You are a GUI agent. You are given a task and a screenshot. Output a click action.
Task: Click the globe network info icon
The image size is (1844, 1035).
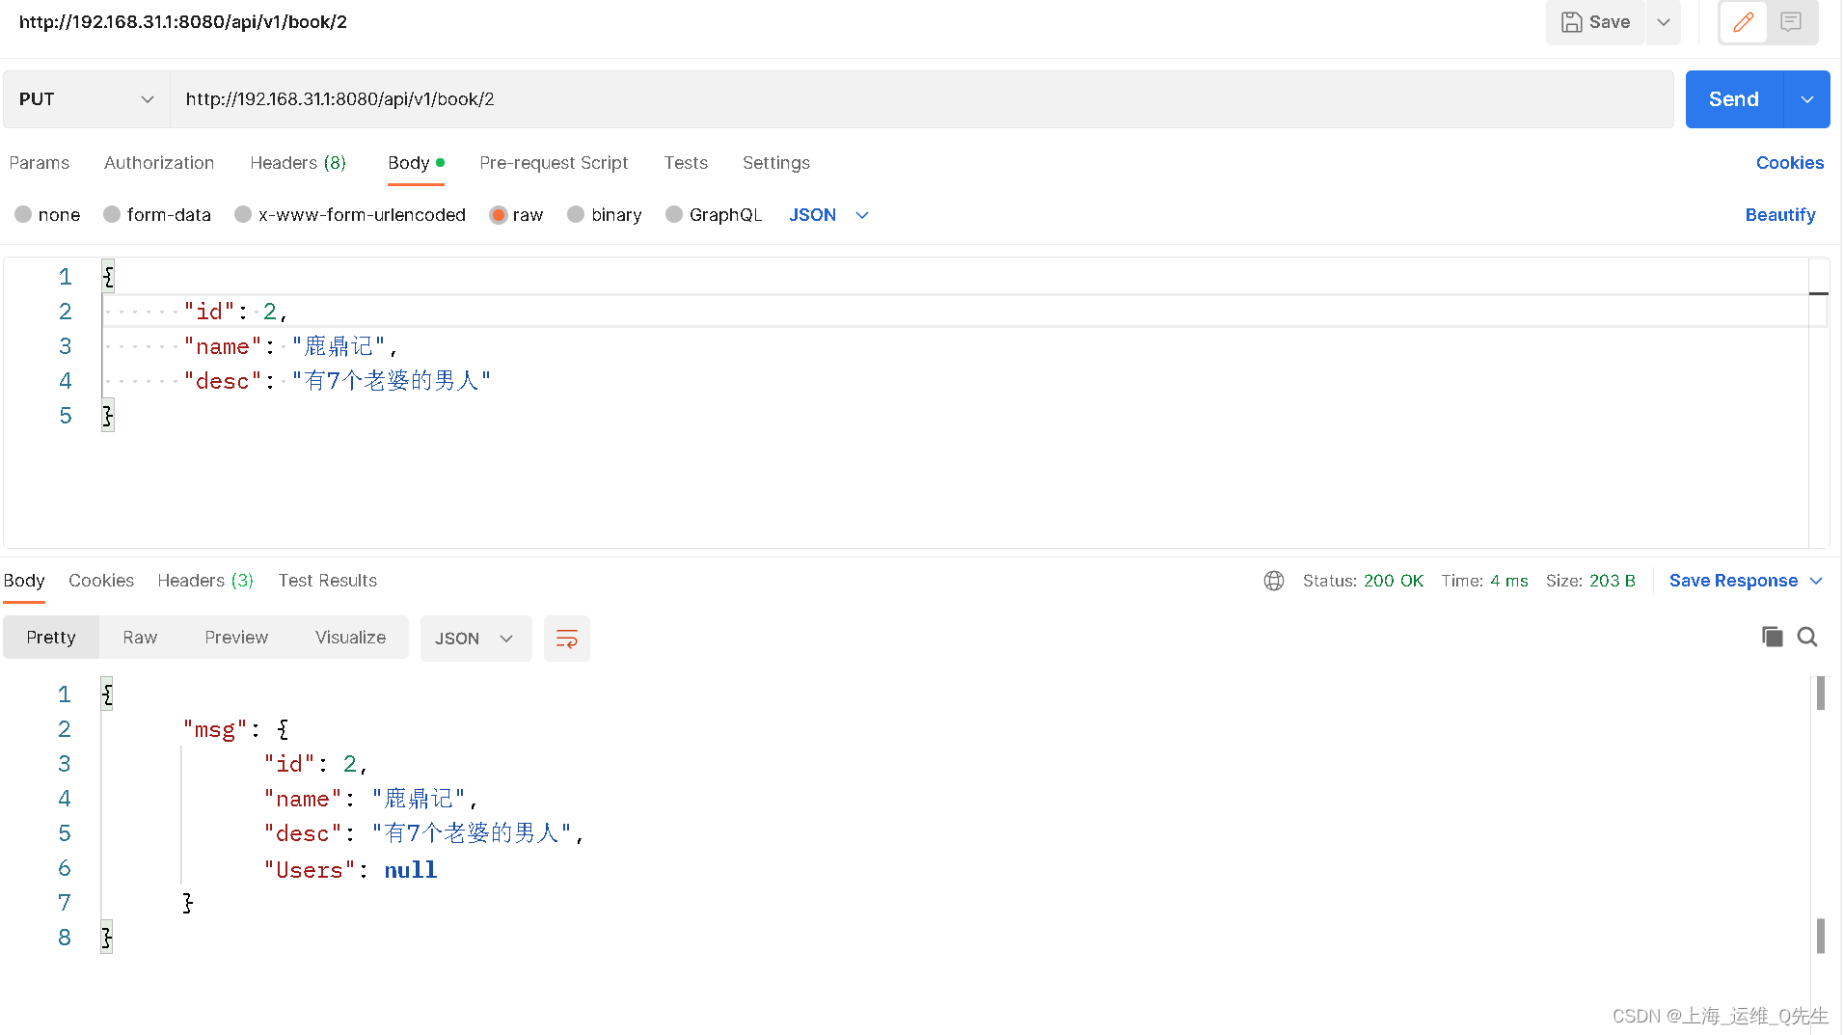tap(1274, 581)
